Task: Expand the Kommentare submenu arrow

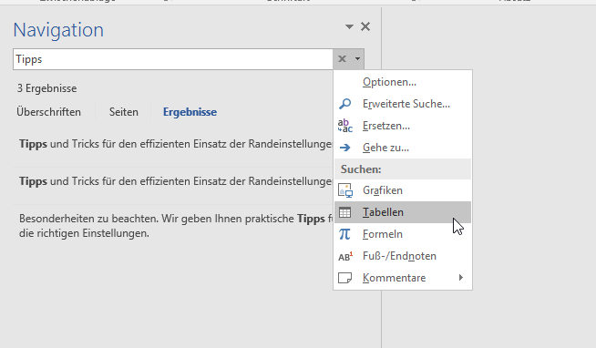Action: tap(461, 277)
